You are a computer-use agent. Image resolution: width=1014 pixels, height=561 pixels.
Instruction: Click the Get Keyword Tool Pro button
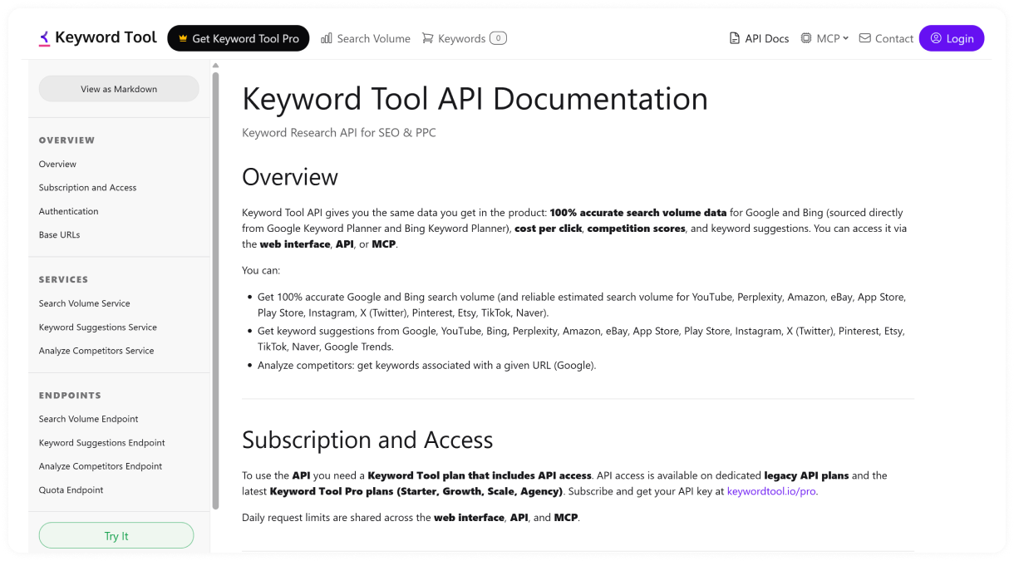coord(239,38)
